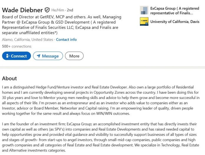The image size is (205, 155).
Task: Click the ExCapsa Group company logo
Action: click(x=144, y=10)
